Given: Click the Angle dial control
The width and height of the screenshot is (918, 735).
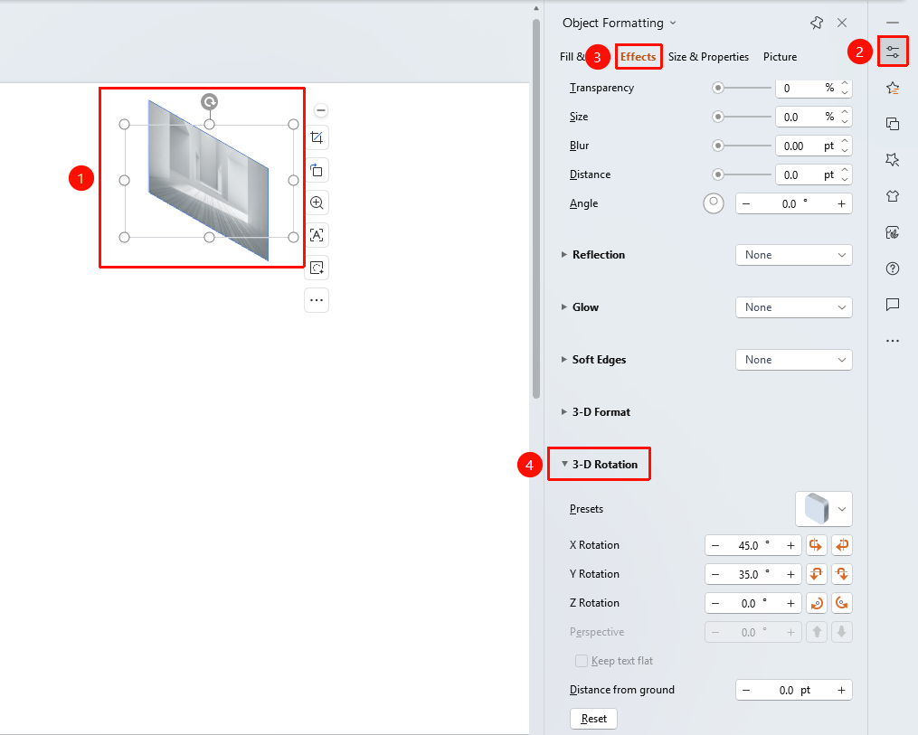Looking at the screenshot, I should (713, 203).
